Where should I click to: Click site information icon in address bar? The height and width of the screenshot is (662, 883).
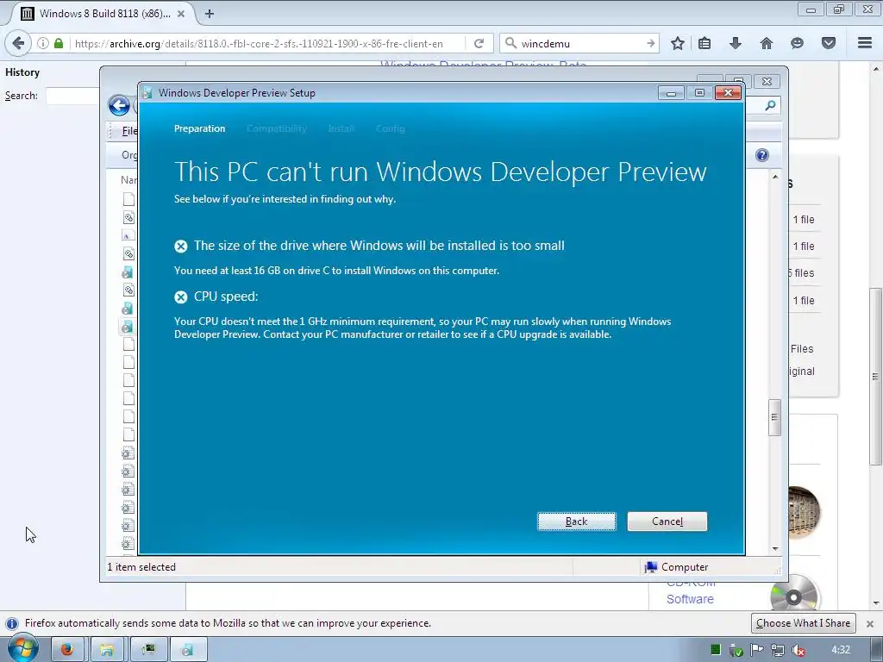(43, 43)
